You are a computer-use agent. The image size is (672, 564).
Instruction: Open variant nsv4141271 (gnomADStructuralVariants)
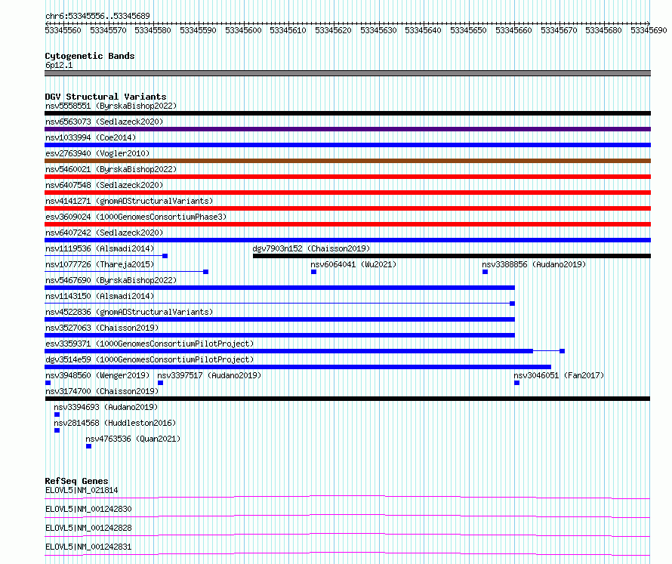(x=129, y=201)
